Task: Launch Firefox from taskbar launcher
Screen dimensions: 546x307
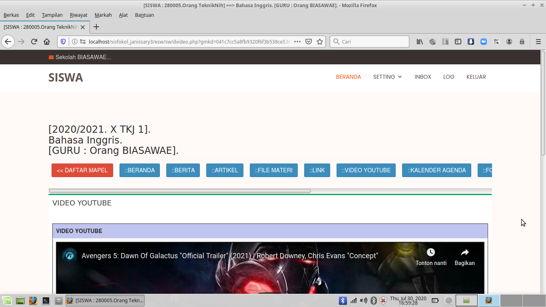Action: point(33,301)
